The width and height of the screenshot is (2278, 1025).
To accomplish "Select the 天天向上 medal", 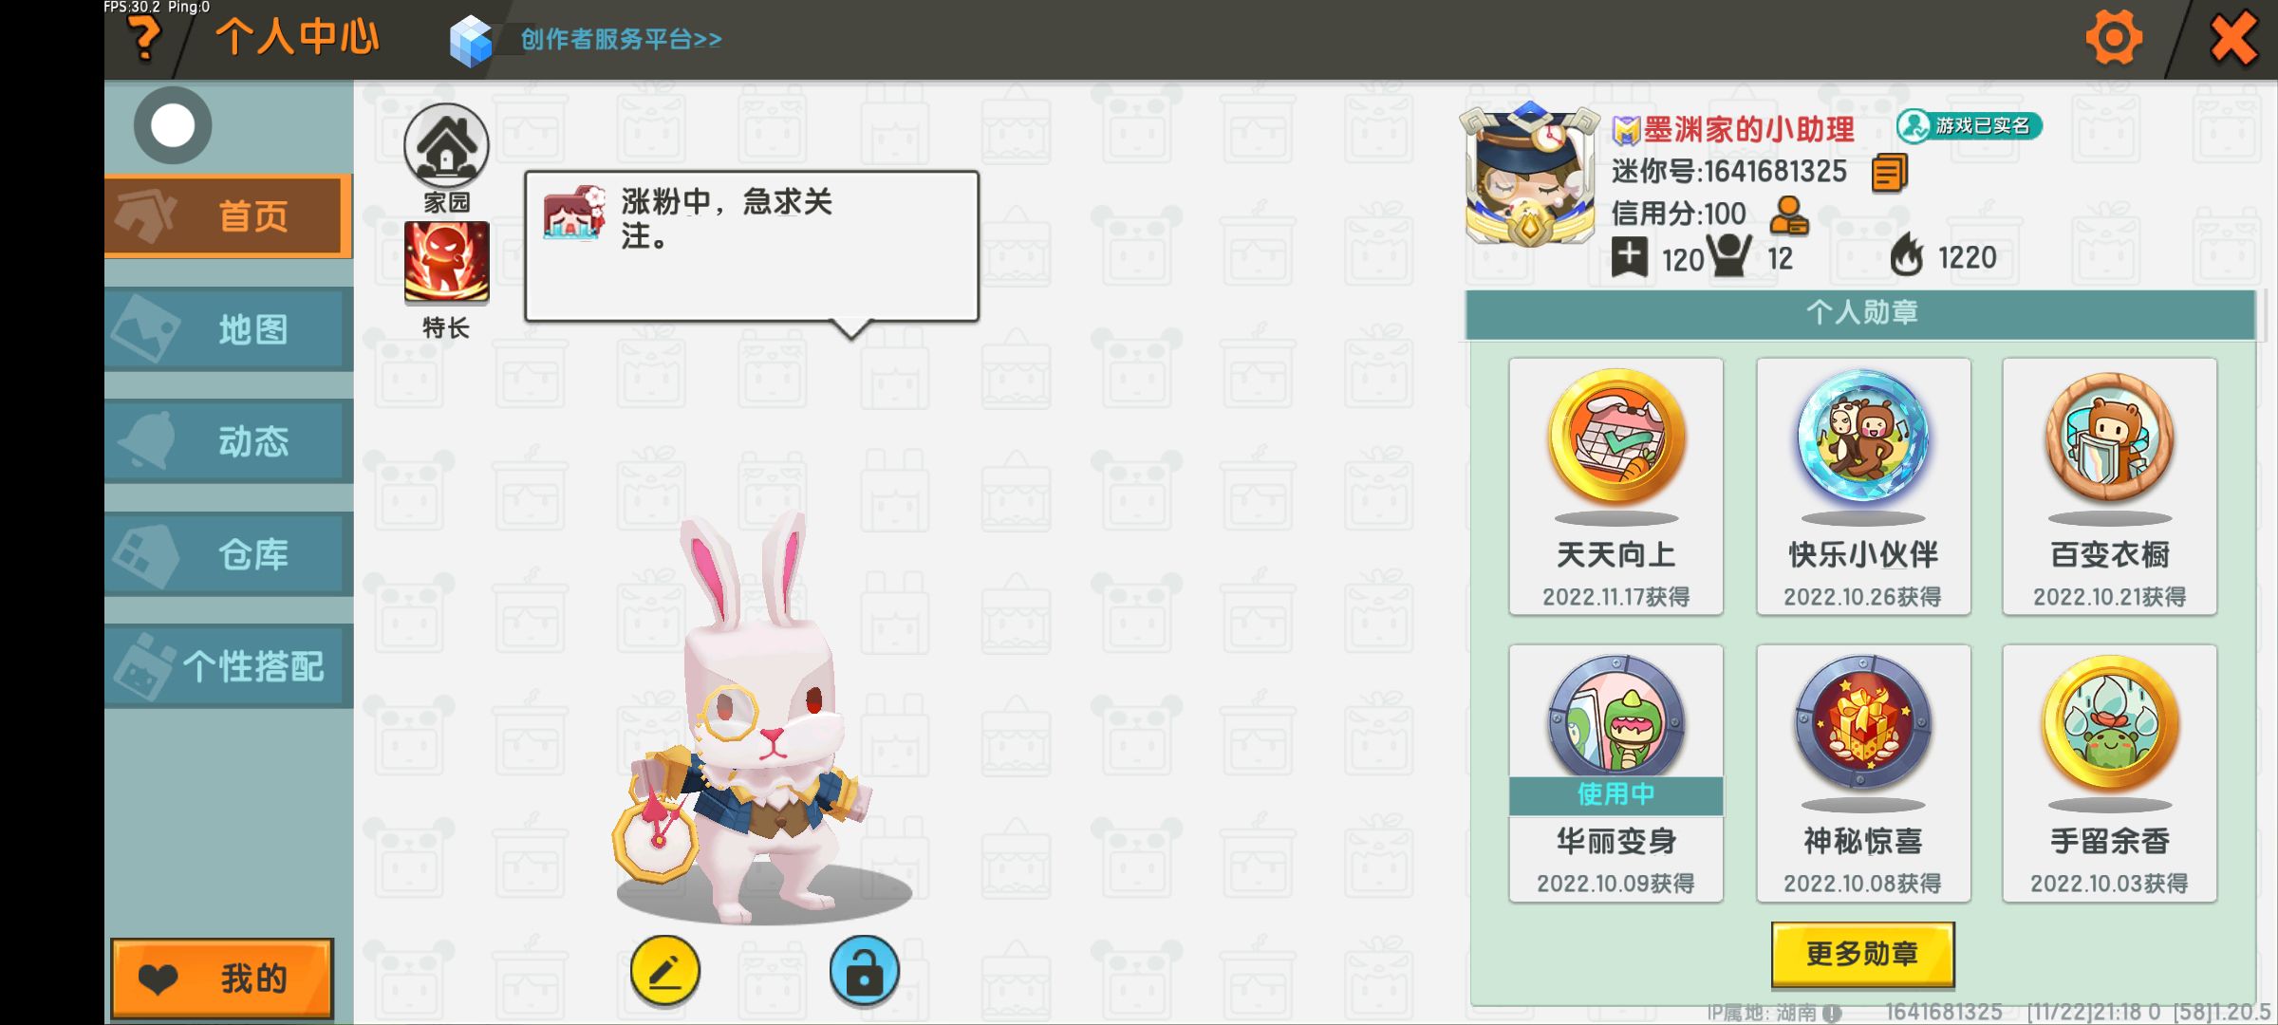I will [1616, 486].
